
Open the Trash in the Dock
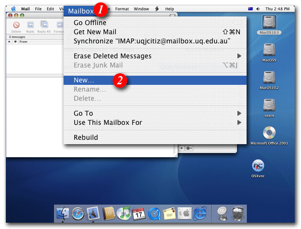pyautogui.click(x=237, y=213)
